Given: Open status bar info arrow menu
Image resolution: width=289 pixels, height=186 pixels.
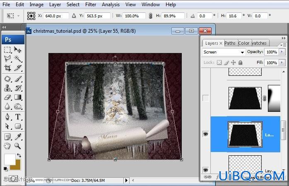Looking at the screenshot, I should pos(126,180).
